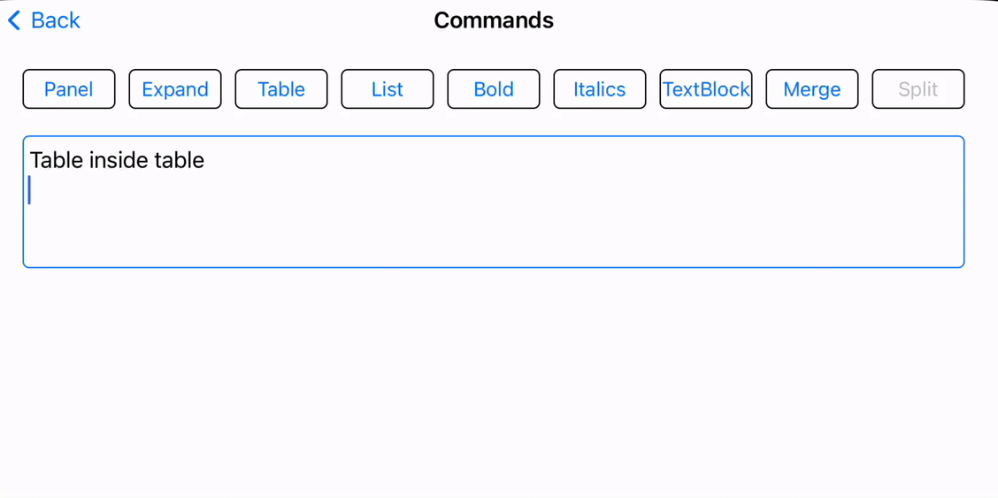
Task: Apply Italics formatting
Action: 600,89
